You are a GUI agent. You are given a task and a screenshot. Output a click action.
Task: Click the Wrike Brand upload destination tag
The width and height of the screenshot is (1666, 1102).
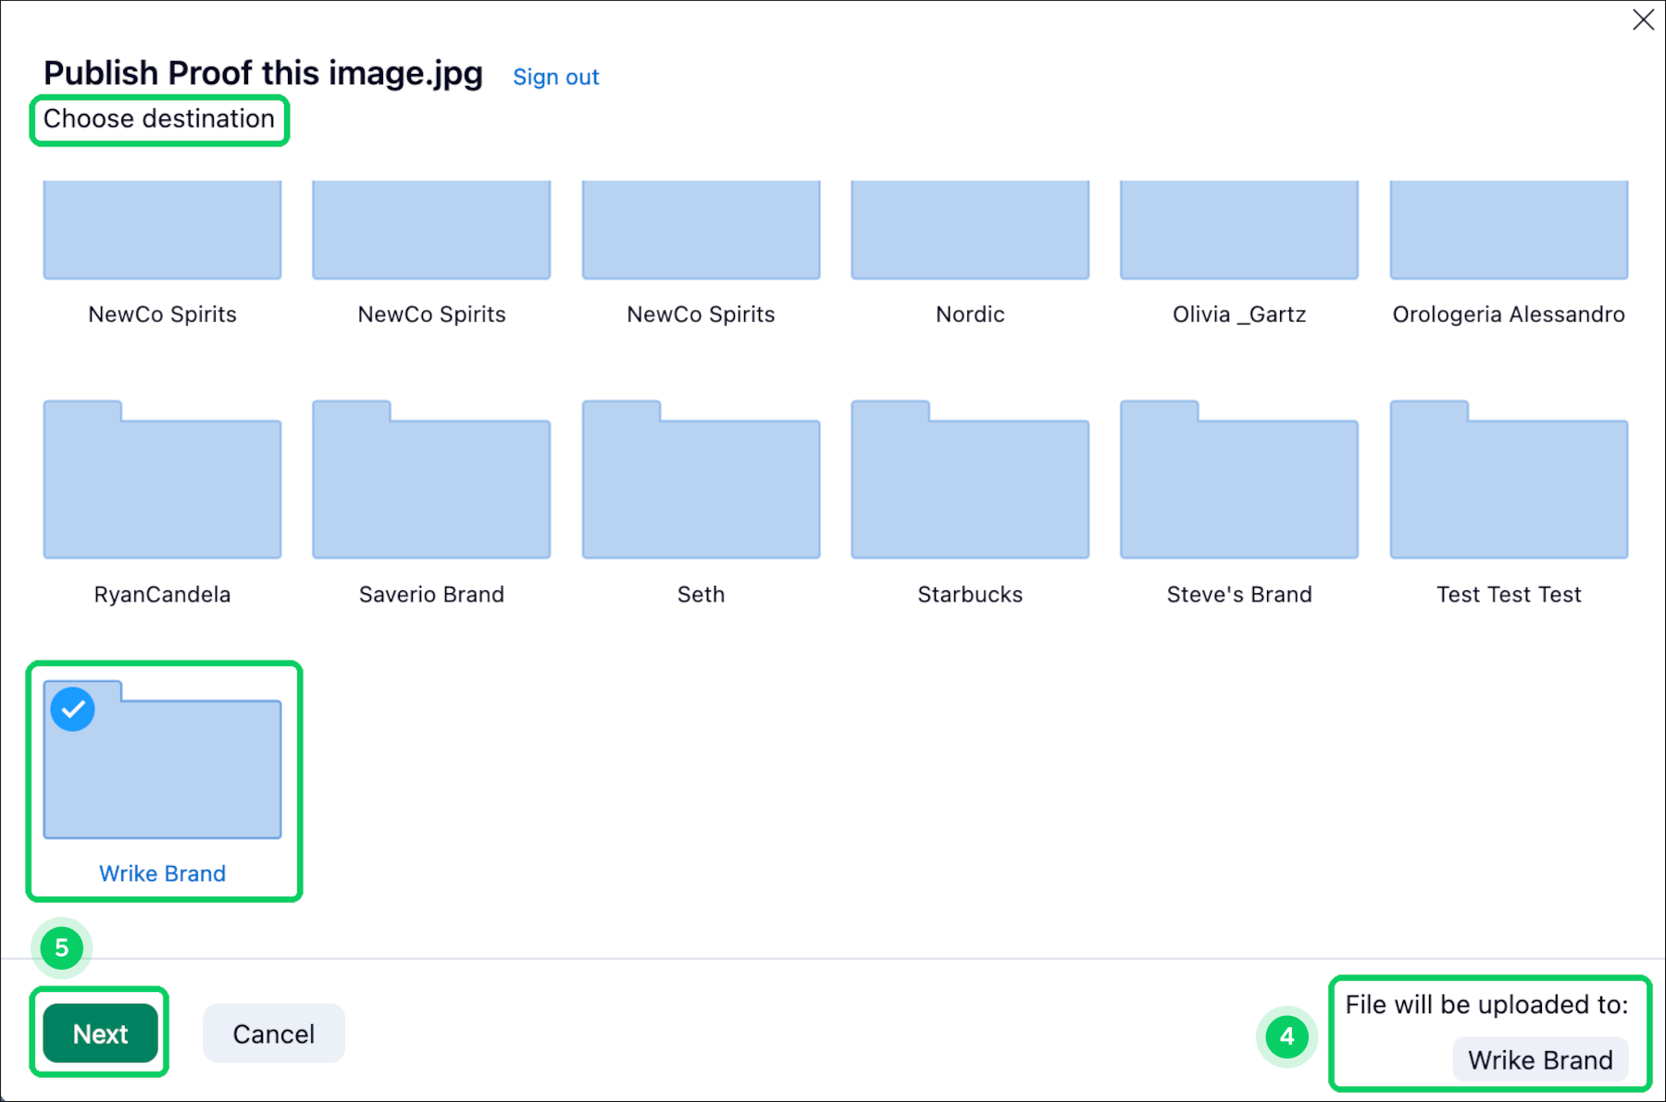(x=1540, y=1059)
